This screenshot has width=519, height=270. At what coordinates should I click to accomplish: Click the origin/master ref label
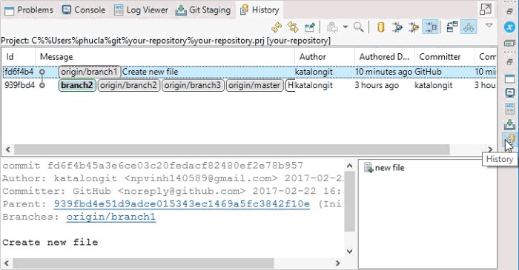pos(254,85)
